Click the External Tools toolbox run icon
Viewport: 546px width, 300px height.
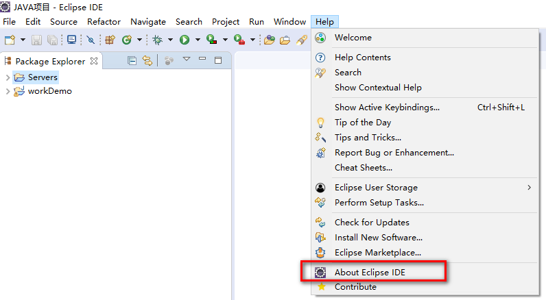[239, 40]
